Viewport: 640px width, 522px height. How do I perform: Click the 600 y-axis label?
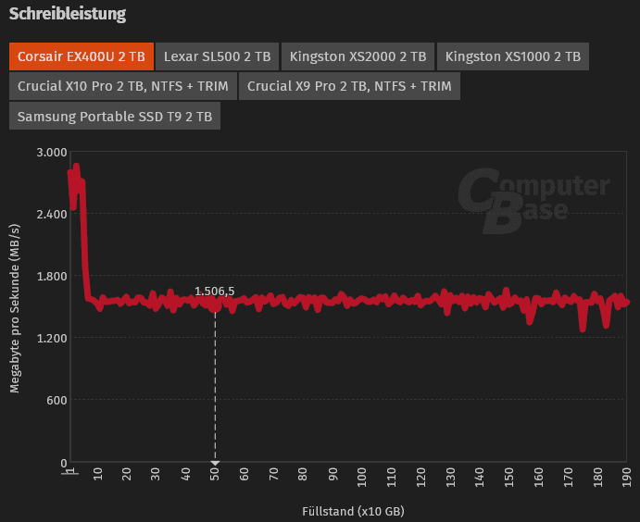56,400
